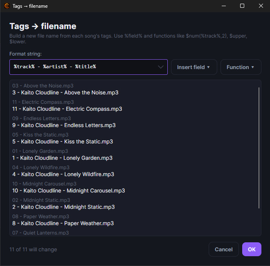This screenshot has width=270, height=266.
Task: Select original name '07 - Quiet Lanterns.mp3'
Action: [x=40, y=232]
